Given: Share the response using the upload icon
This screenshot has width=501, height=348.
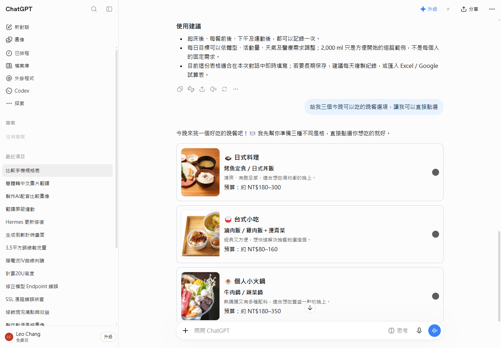Looking at the screenshot, I should (202, 89).
